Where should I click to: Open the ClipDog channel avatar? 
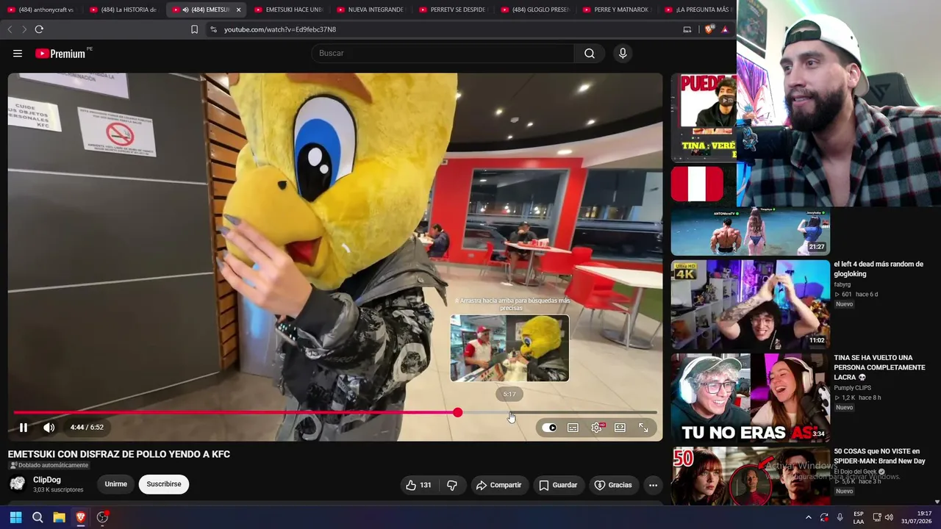tap(18, 483)
